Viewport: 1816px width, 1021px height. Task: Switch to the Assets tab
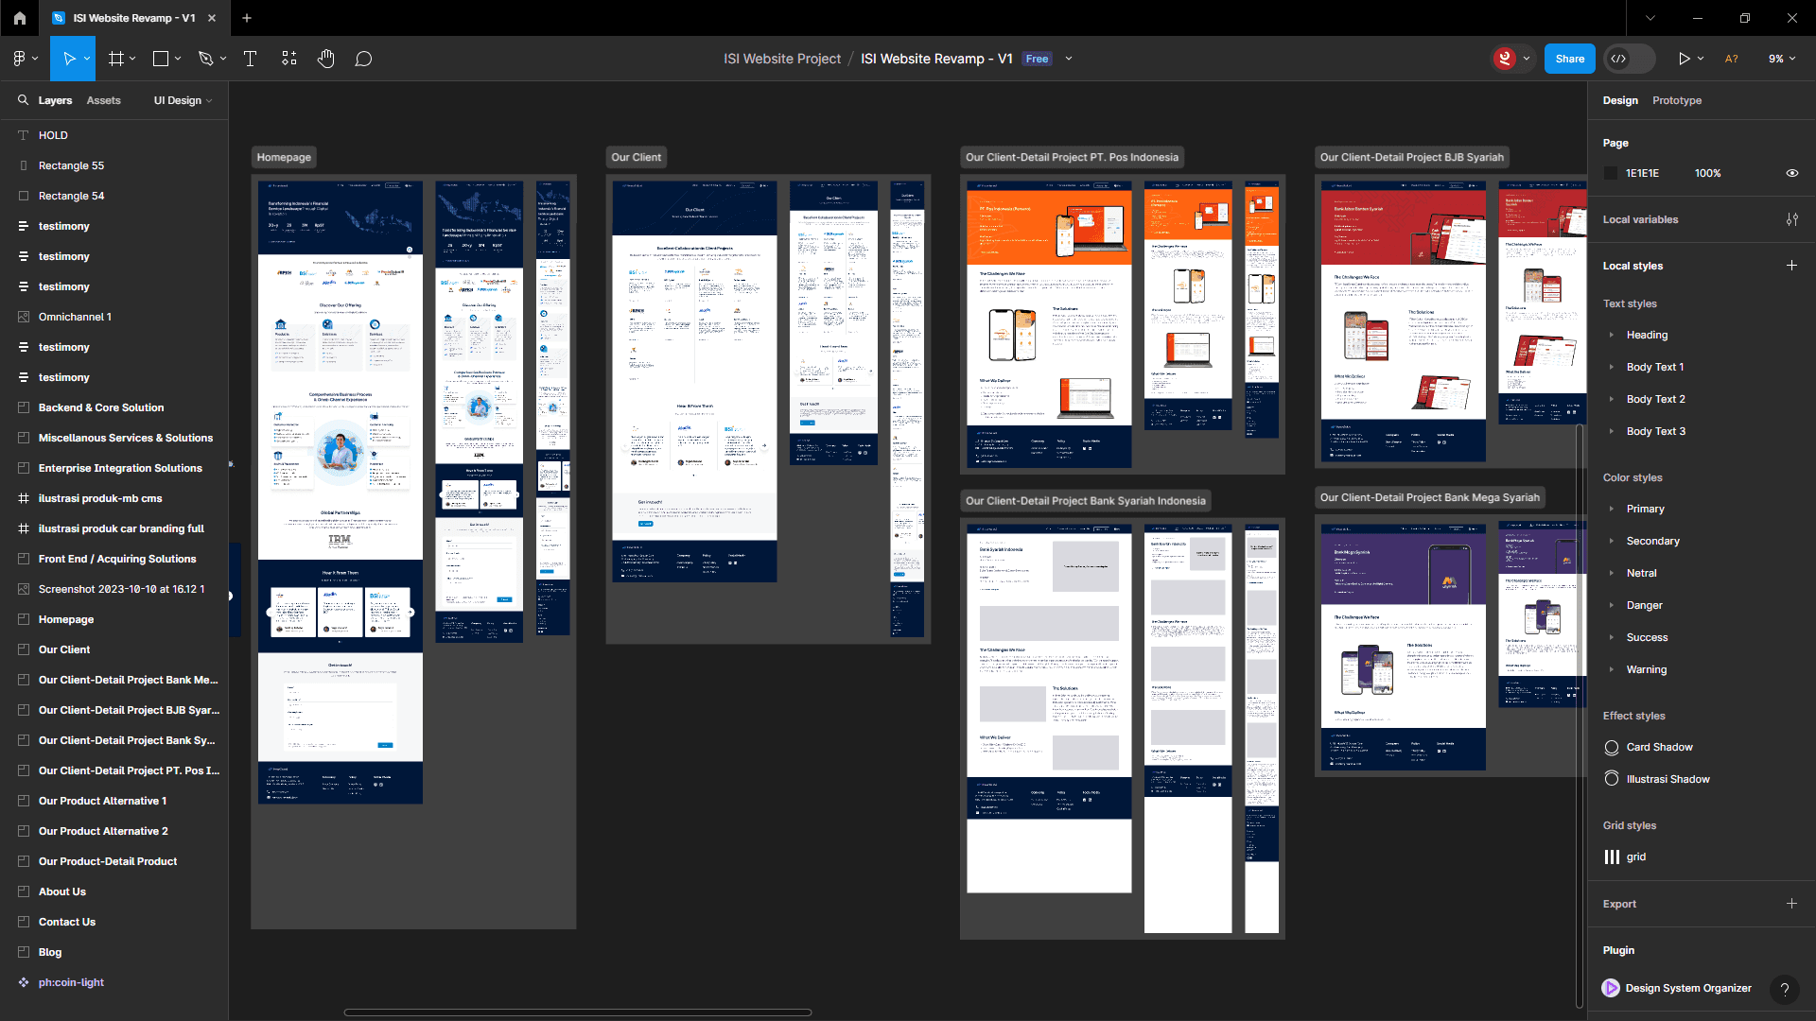[103, 100]
